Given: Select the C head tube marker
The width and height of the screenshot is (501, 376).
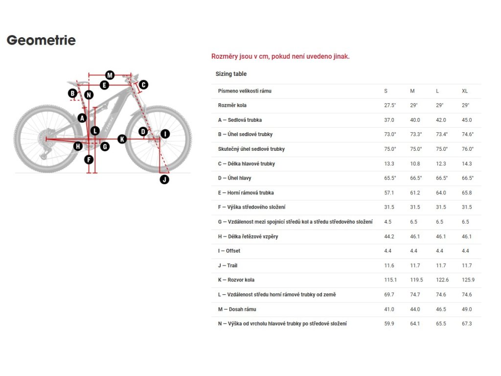Looking at the screenshot, I should coord(143,85).
